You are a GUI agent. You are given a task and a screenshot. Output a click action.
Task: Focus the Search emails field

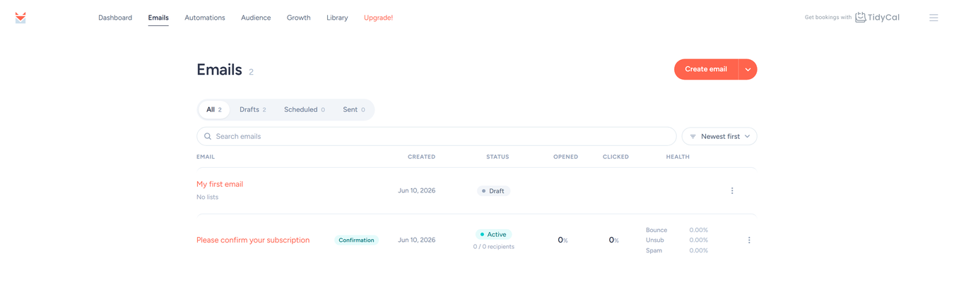(x=437, y=136)
